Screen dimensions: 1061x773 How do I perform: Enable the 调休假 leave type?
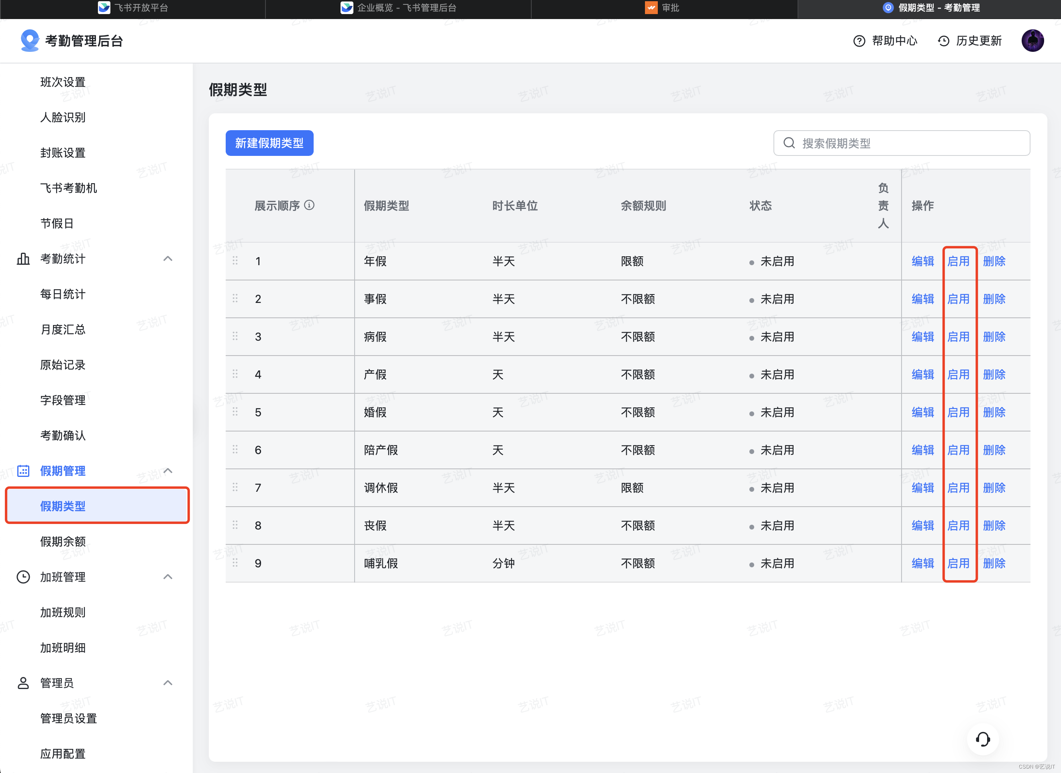pyautogui.click(x=958, y=488)
